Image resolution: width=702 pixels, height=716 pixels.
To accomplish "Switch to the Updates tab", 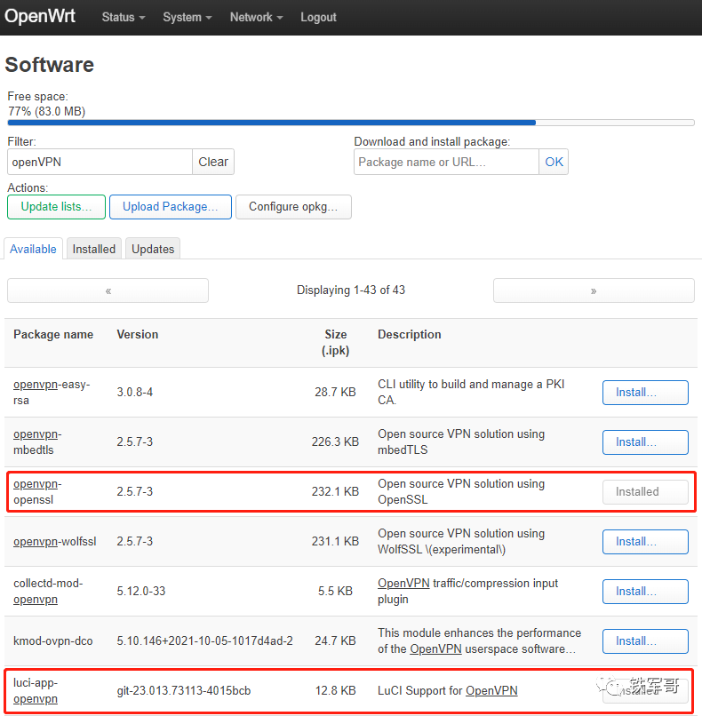I will 153,249.
